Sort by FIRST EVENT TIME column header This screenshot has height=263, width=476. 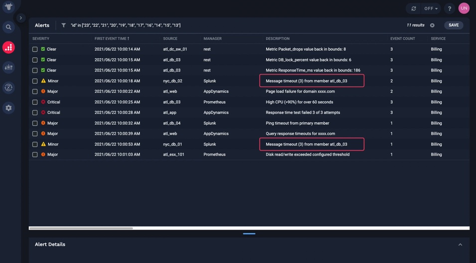click(x=112, y=38)
